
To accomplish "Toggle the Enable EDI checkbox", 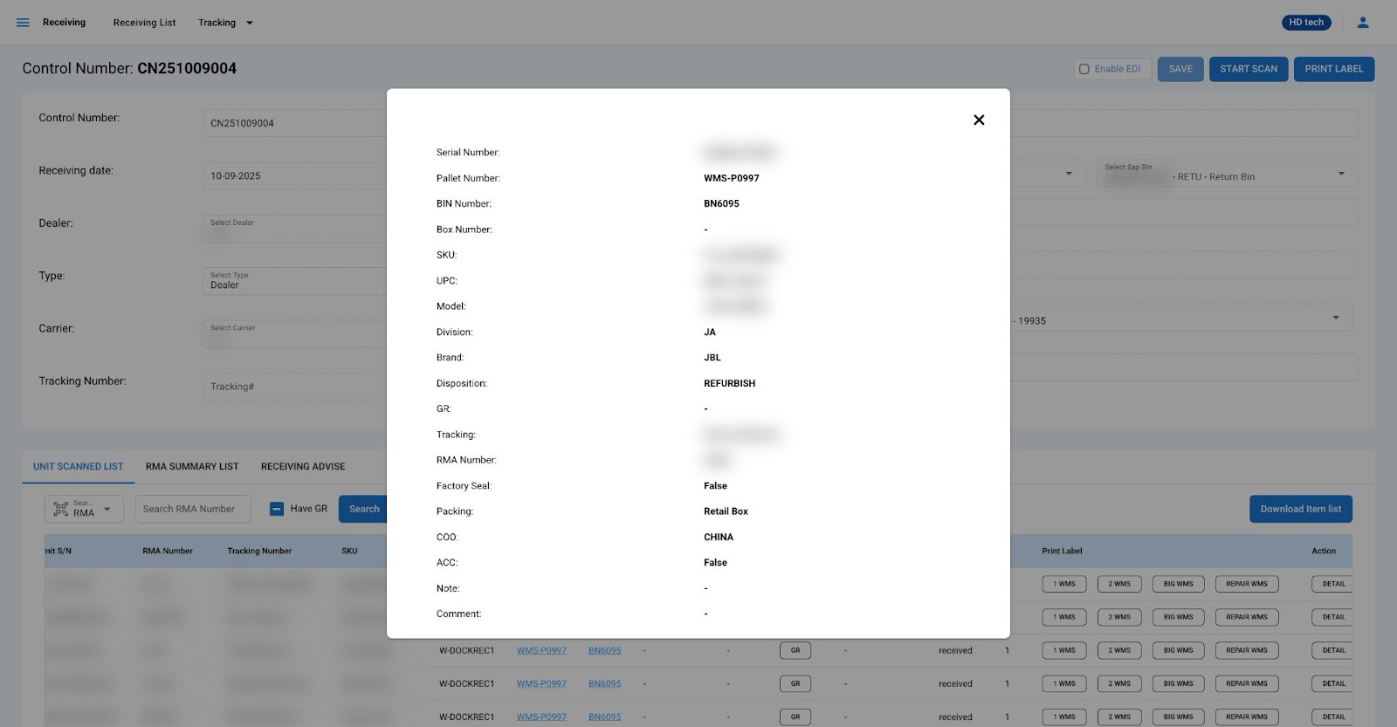I will point(1084,69).
